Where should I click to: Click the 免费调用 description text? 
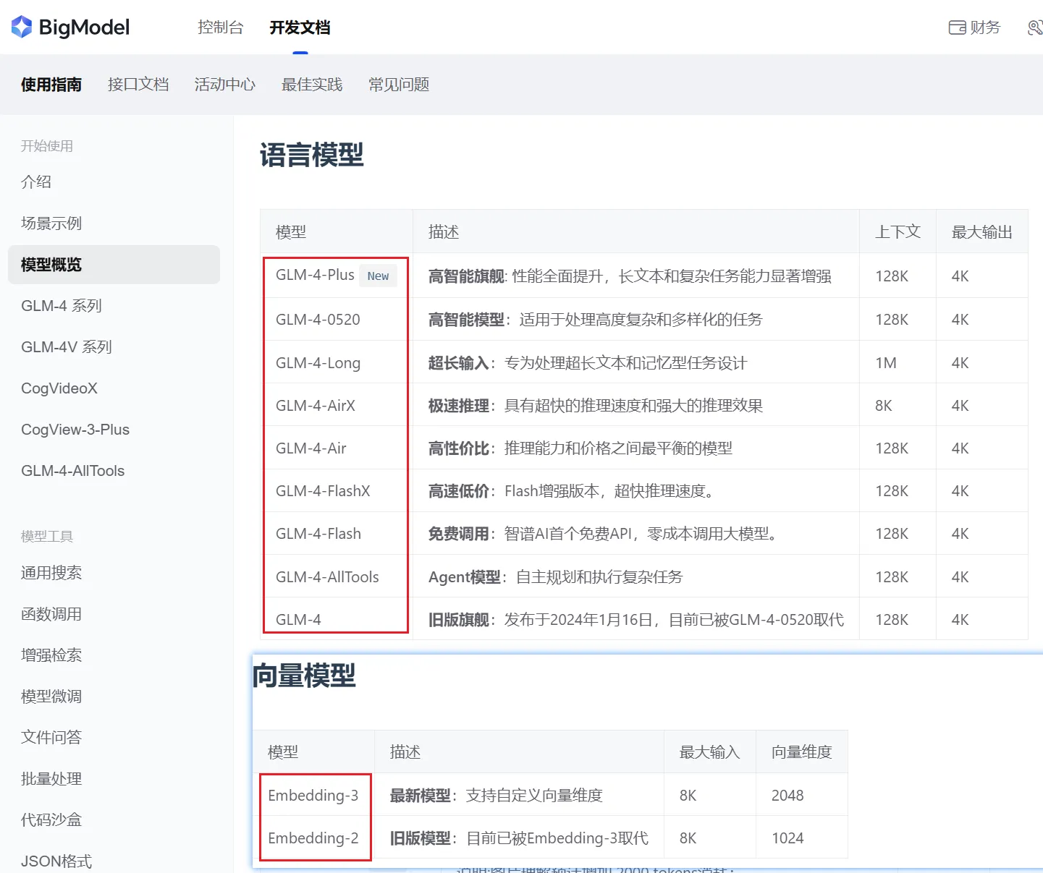[x=604, y=534]
